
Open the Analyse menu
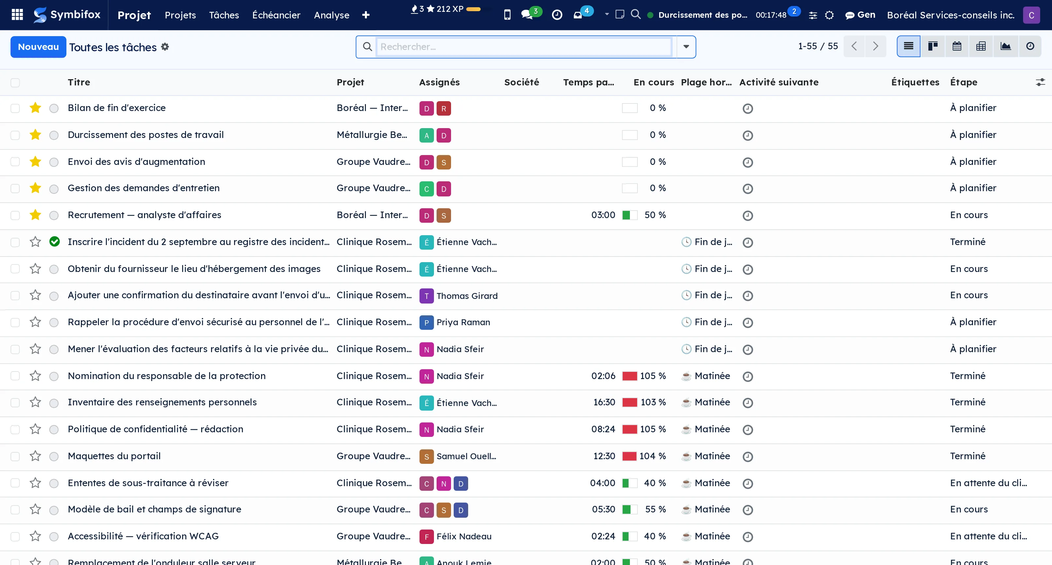point(332,15)
